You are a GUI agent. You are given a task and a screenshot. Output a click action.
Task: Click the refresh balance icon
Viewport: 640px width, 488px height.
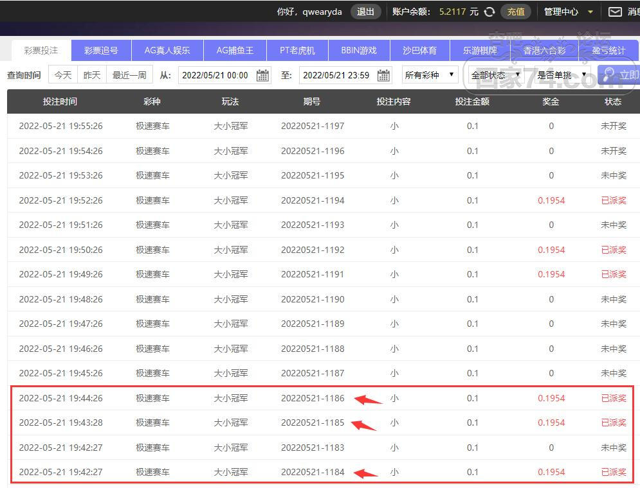489,12
